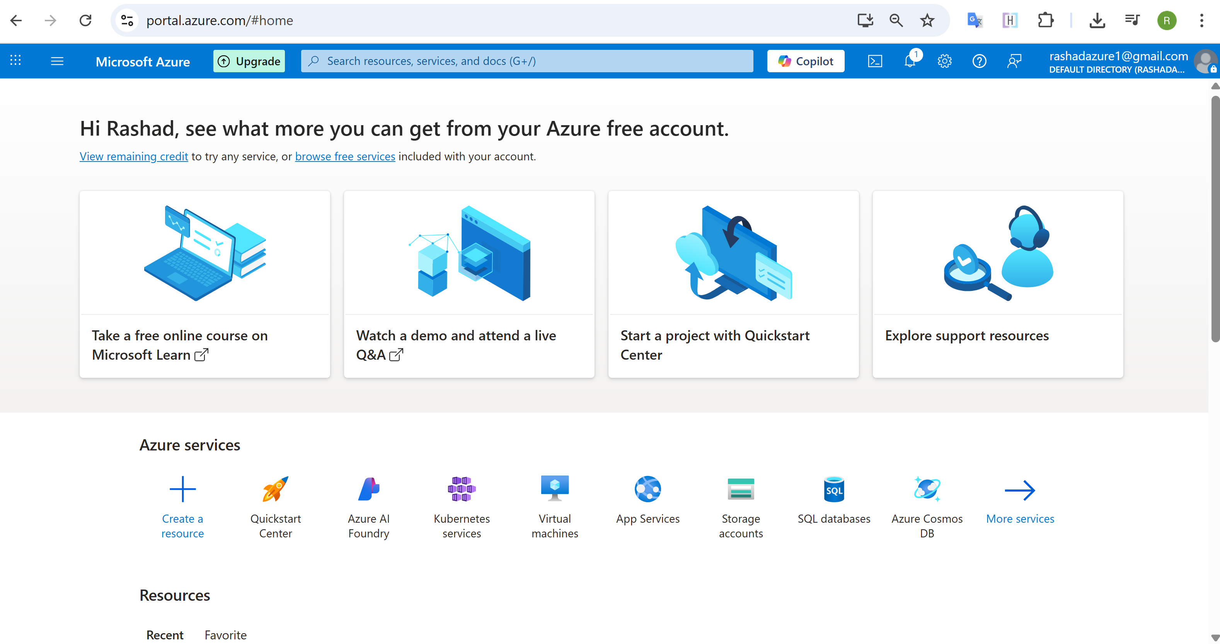Open the account menu for rashadazure1@gmail.com
1220x644 pixels.
[x=1127, y=61]
